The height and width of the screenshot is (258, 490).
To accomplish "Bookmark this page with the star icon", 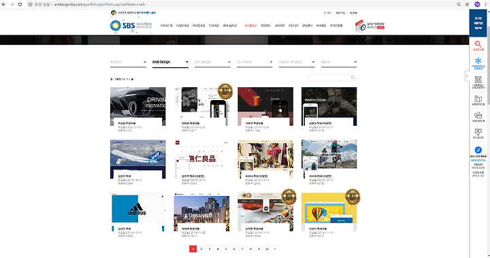I will pos(467,4).
